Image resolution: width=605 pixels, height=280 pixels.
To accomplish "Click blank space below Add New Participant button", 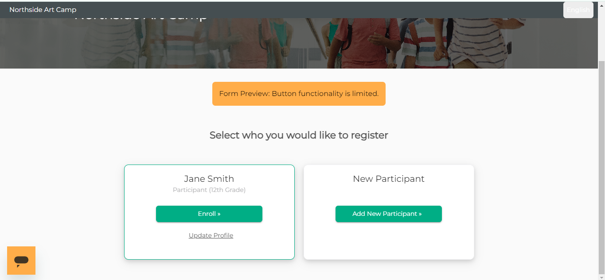I will tap(389, 241).
